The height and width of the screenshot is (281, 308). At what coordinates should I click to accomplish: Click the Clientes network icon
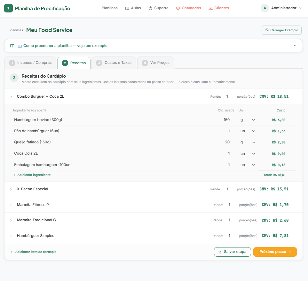(x=210, y=8)
